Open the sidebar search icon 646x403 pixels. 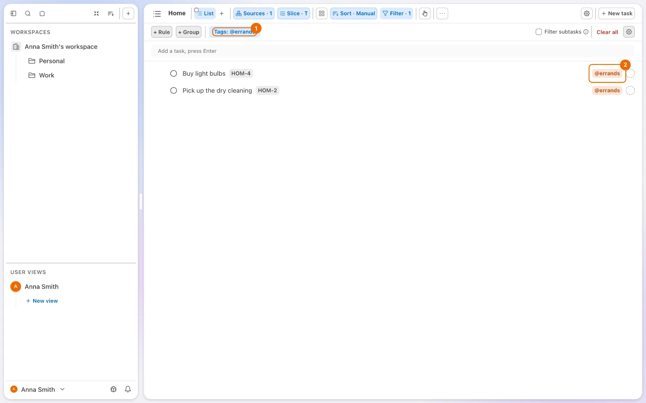tap(28, 13)
